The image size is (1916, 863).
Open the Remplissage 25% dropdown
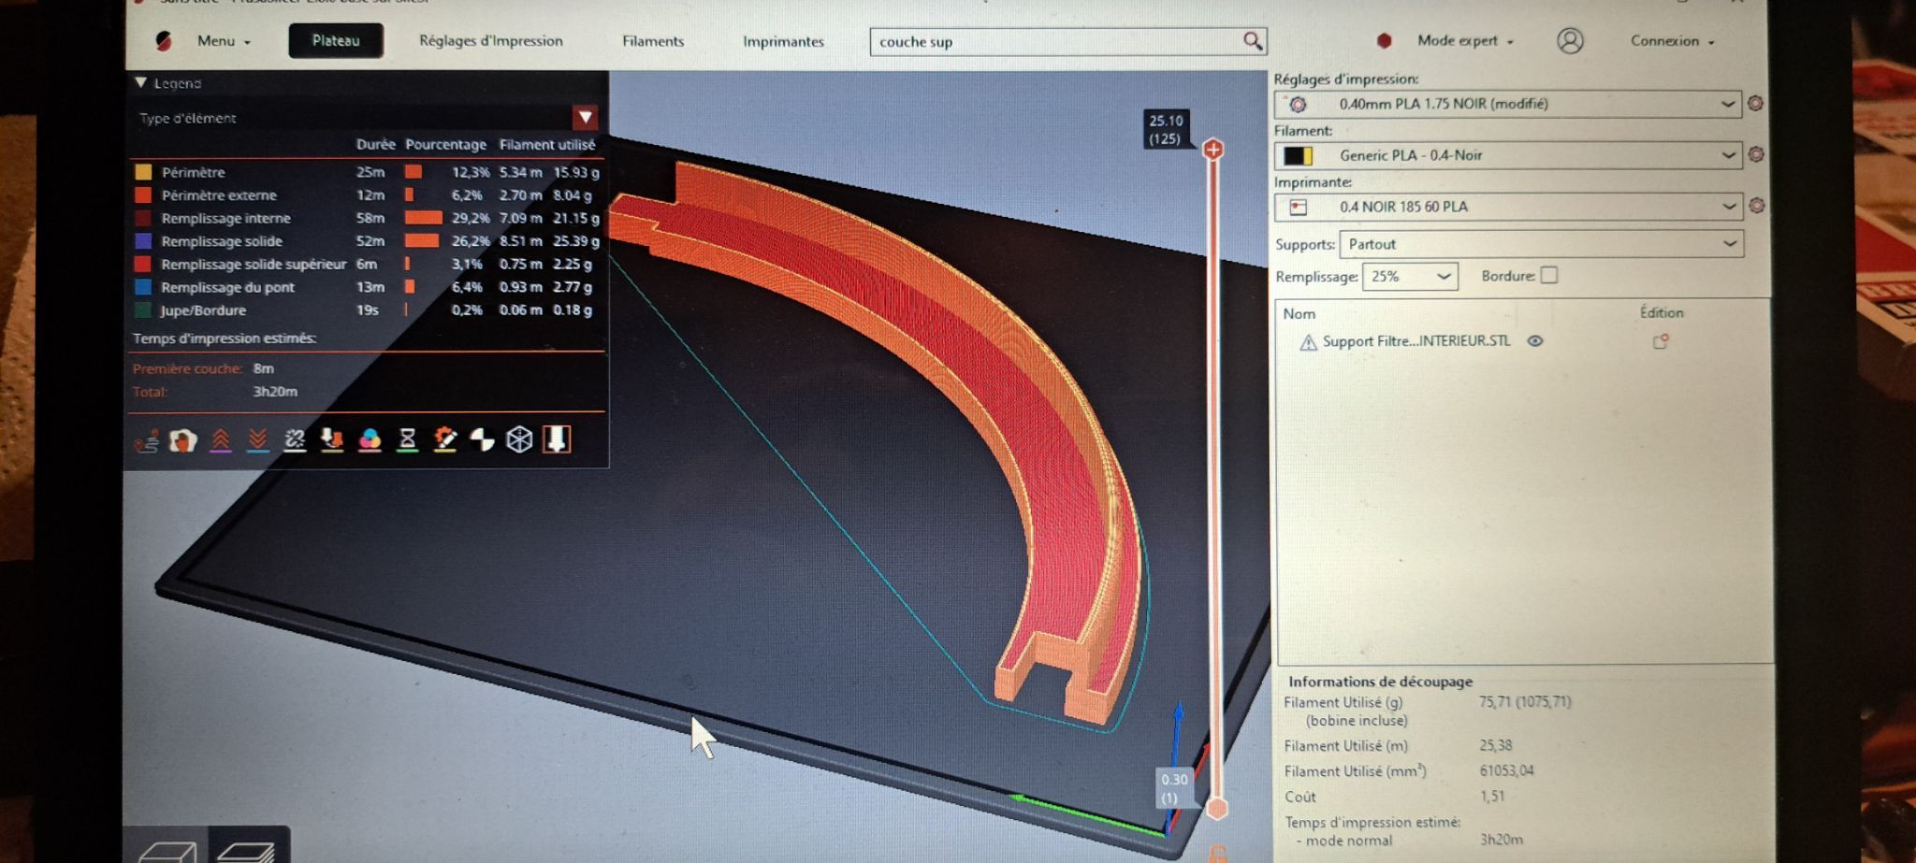[x=1410, y=276]
